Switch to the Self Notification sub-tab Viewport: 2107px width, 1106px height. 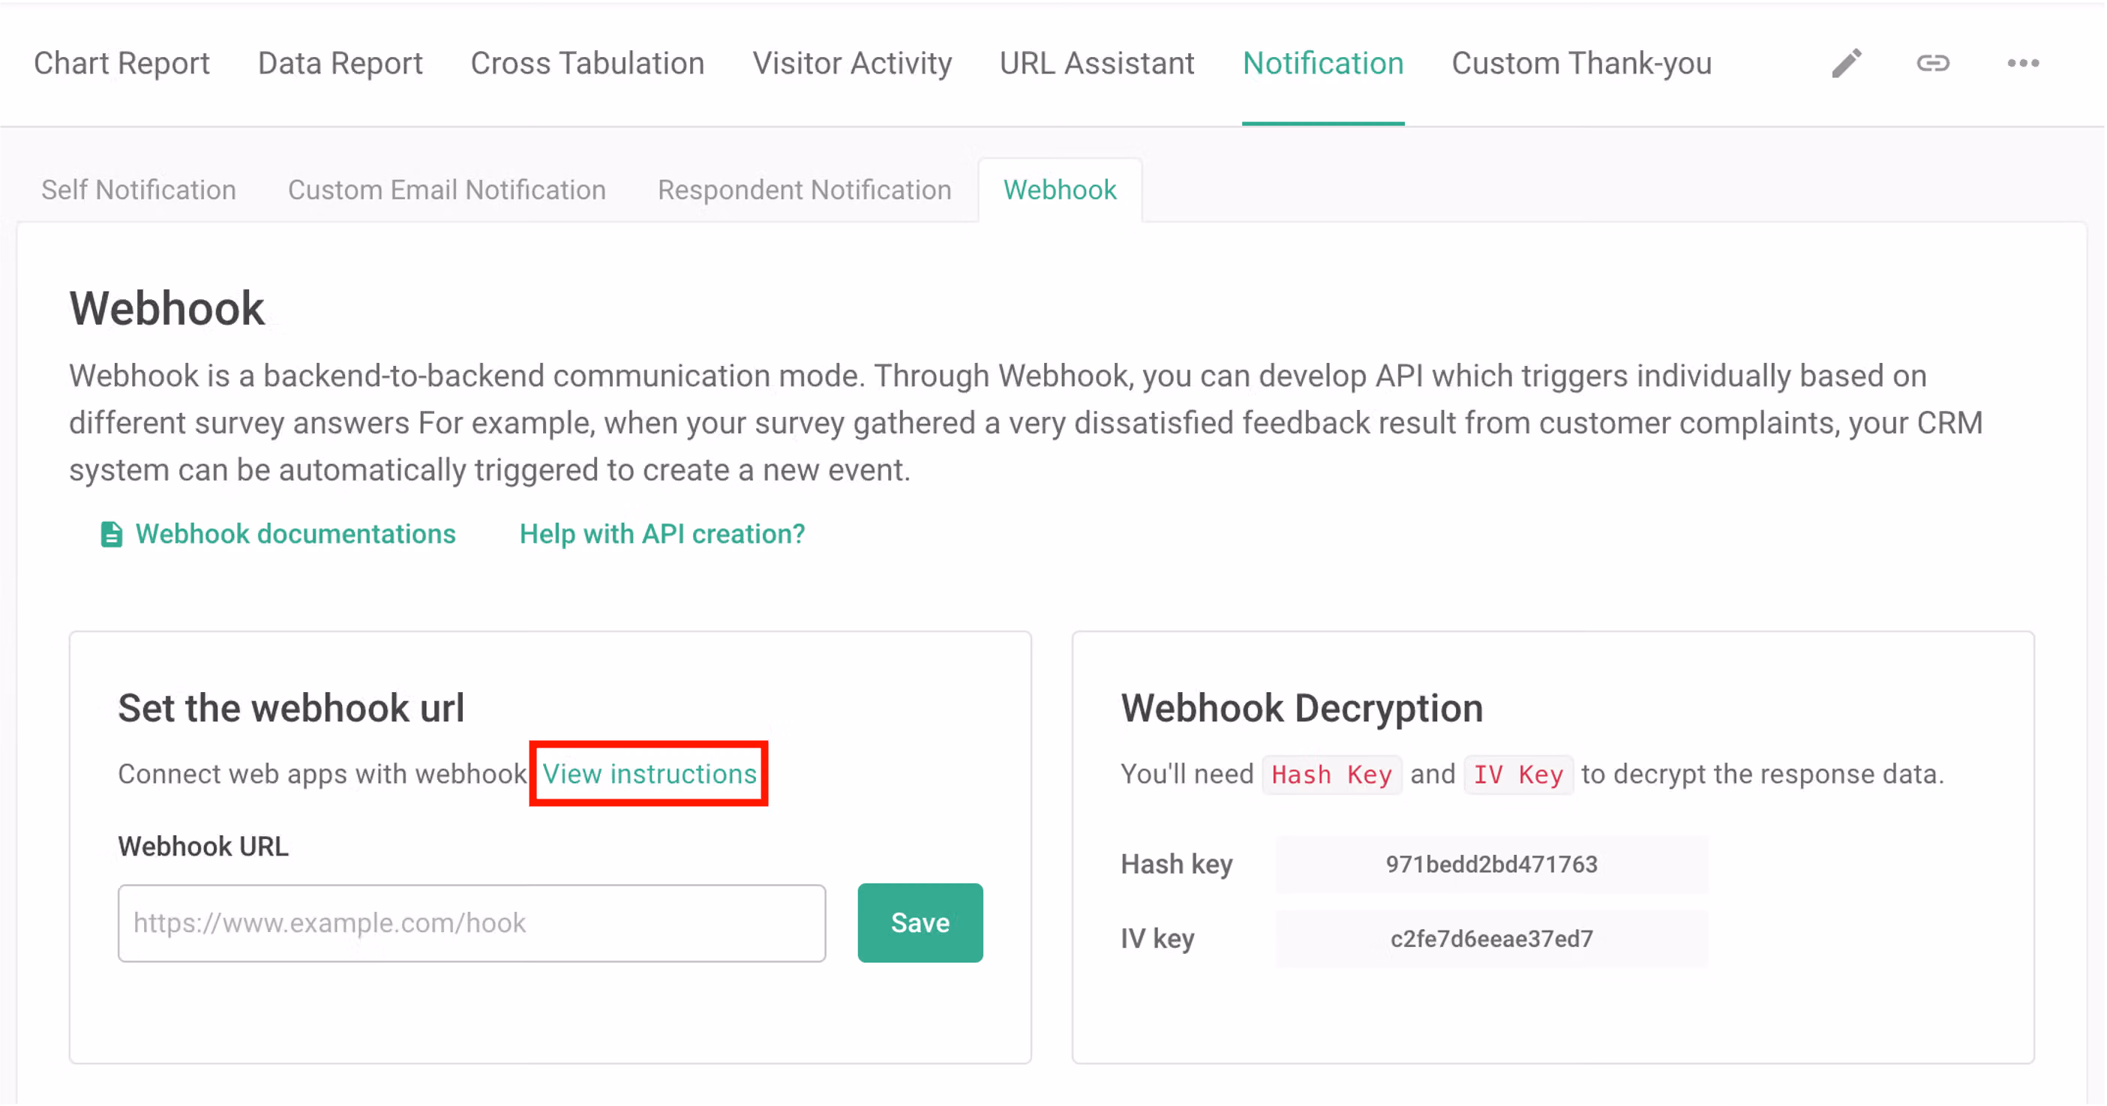[x=138, y=190]
